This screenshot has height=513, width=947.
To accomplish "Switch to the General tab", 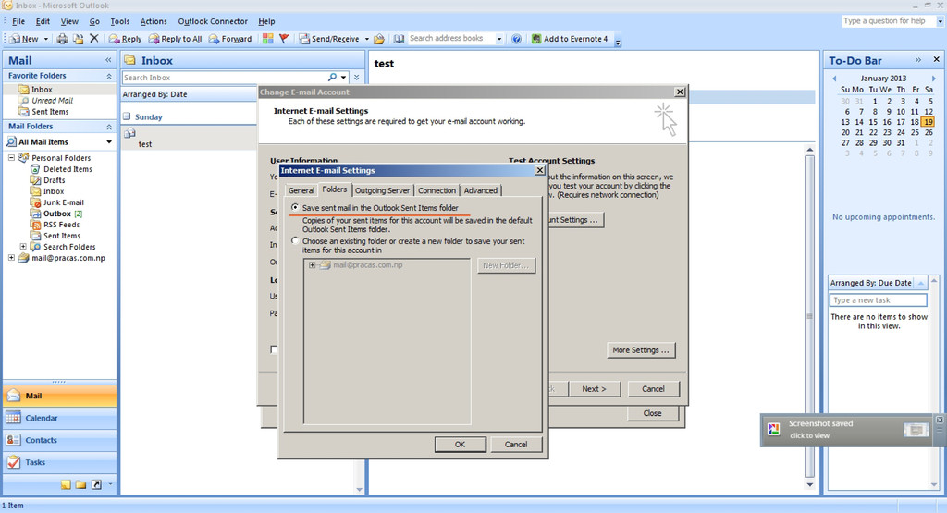I will tap(301, 190).
